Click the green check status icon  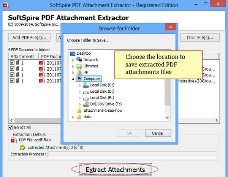tap(22, 147)
